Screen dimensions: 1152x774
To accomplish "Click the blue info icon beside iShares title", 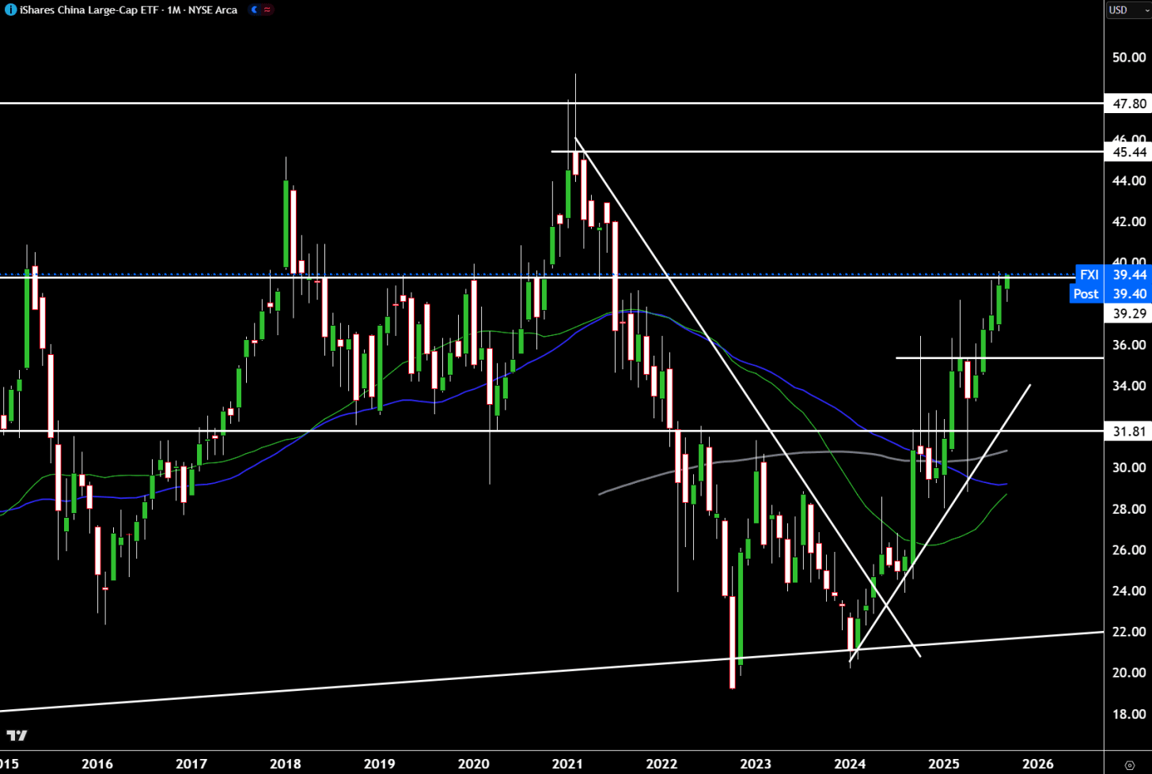I will coord(10,10).
